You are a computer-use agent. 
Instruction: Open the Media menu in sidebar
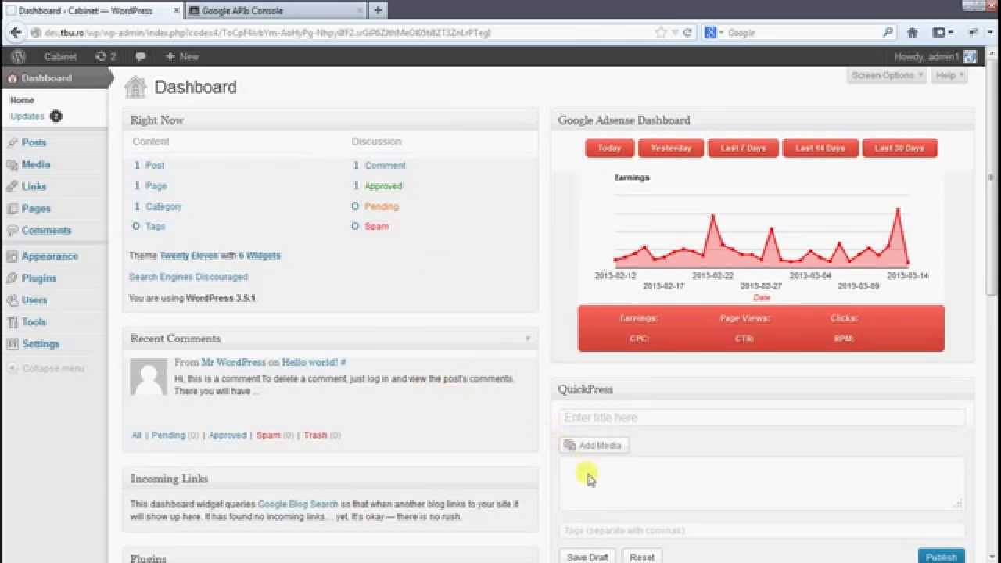[x=36, y=164]
